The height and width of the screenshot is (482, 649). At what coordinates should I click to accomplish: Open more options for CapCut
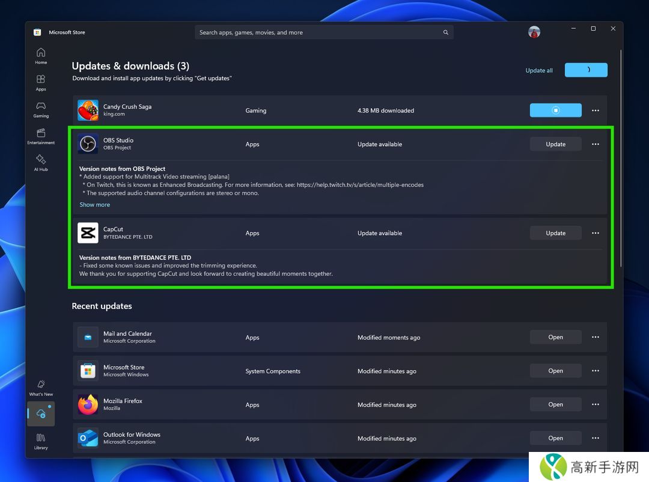(595, 233)
